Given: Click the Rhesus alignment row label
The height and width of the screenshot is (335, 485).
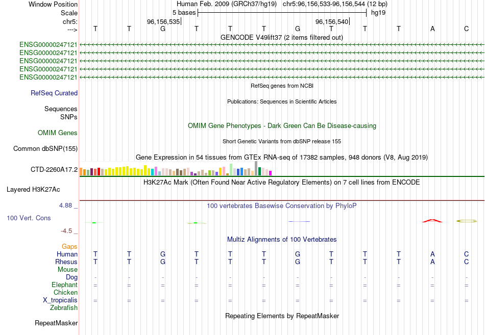Looking at the screenshot, I should 66,262.
